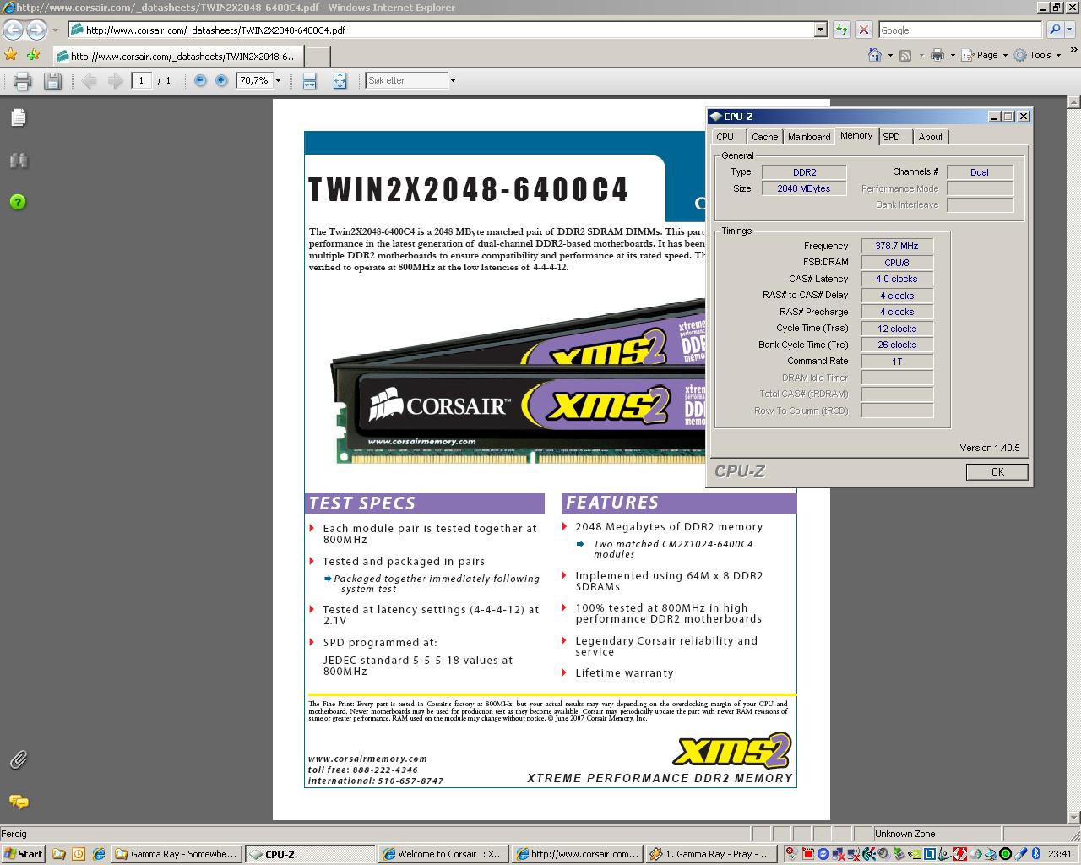Screen dimensions: 1081x865
Task: Open the binoculars Search panel in sidebar
Action: point(19,160)
